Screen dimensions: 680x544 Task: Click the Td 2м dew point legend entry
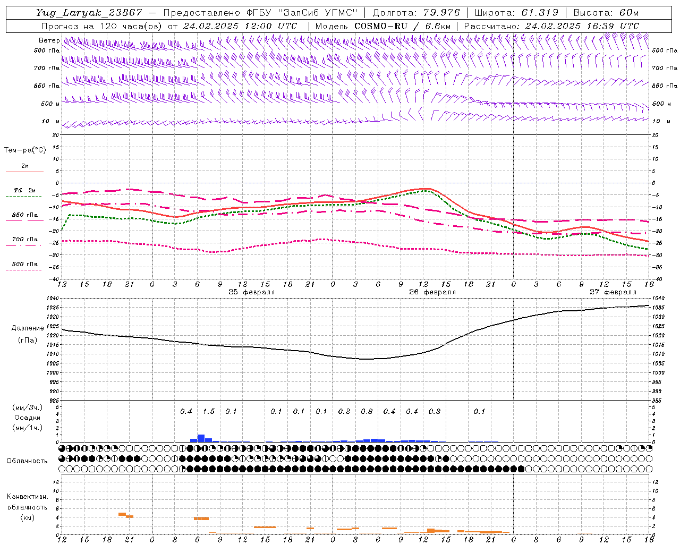click(25, 190)
